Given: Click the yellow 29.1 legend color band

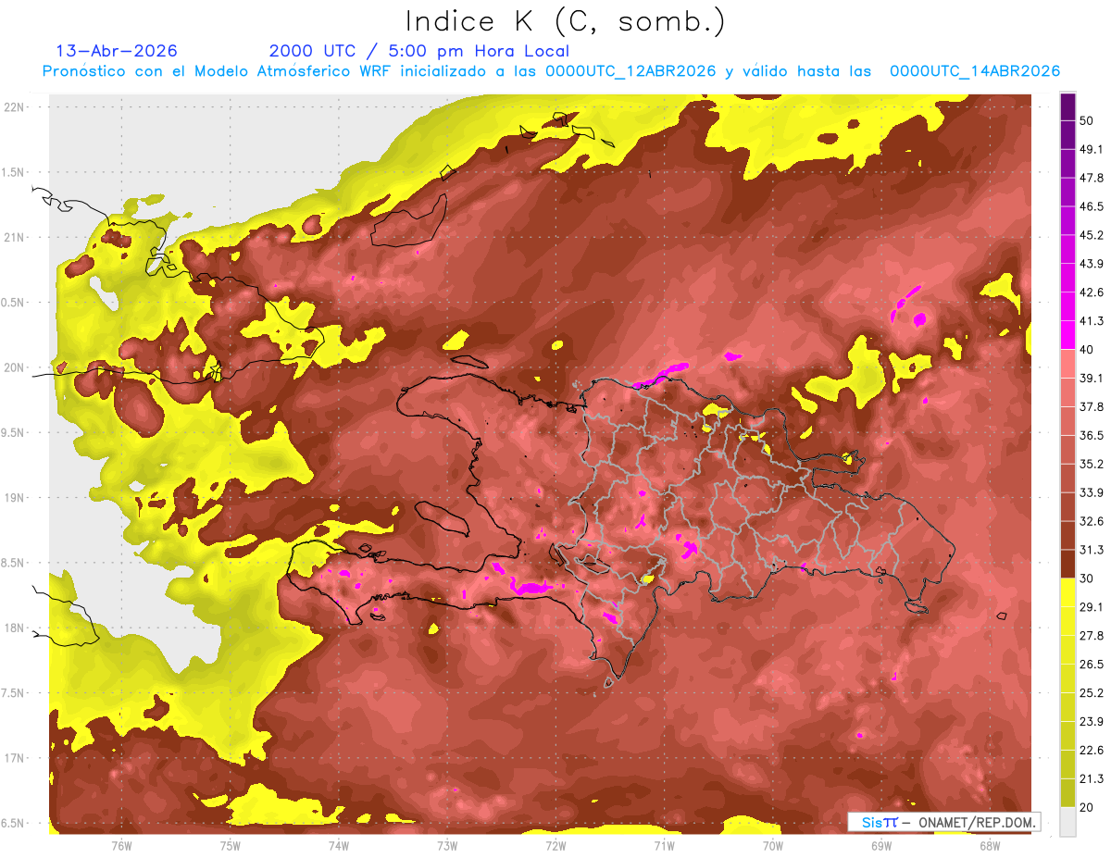Looking at the screenshot, I should 1067,592.
